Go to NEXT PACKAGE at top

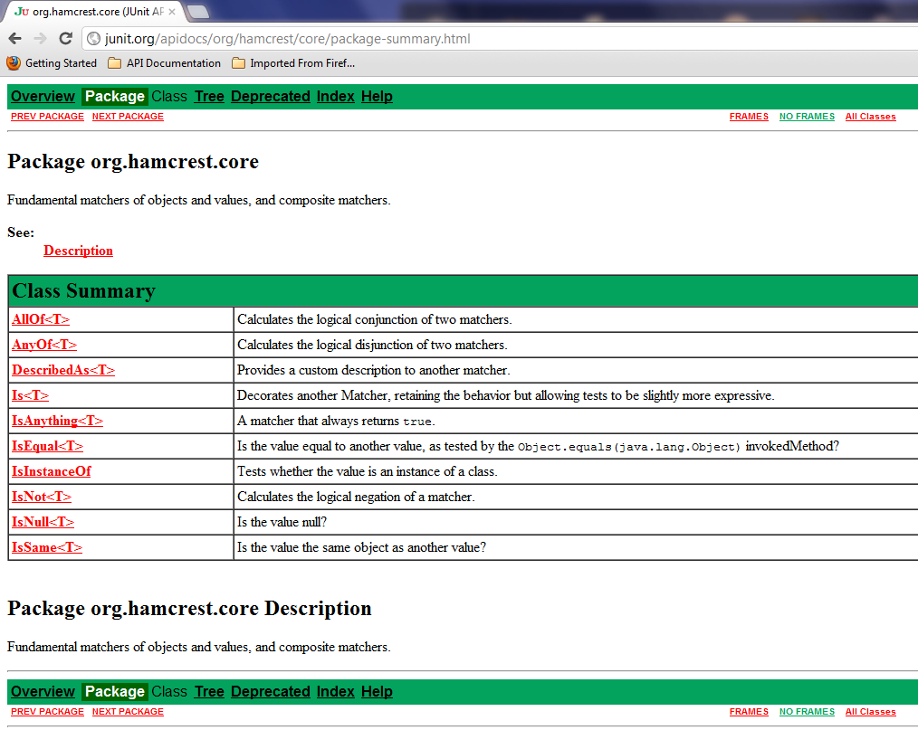coord(128,117)
